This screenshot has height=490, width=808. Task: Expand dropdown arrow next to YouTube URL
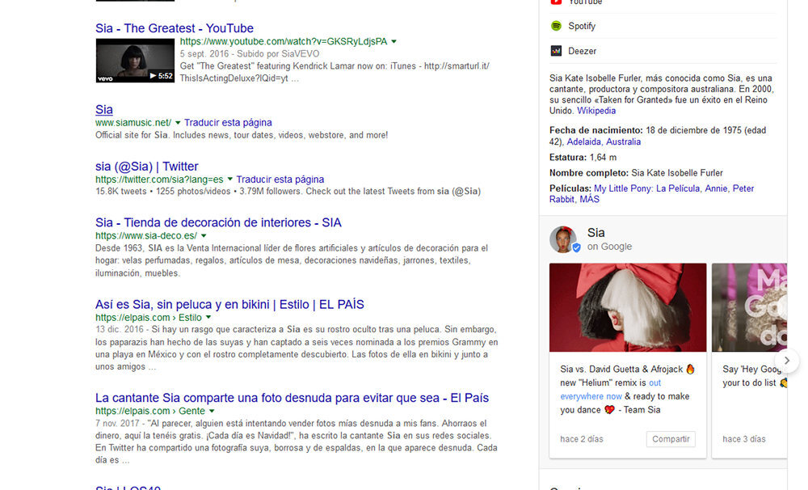(394, 41)
